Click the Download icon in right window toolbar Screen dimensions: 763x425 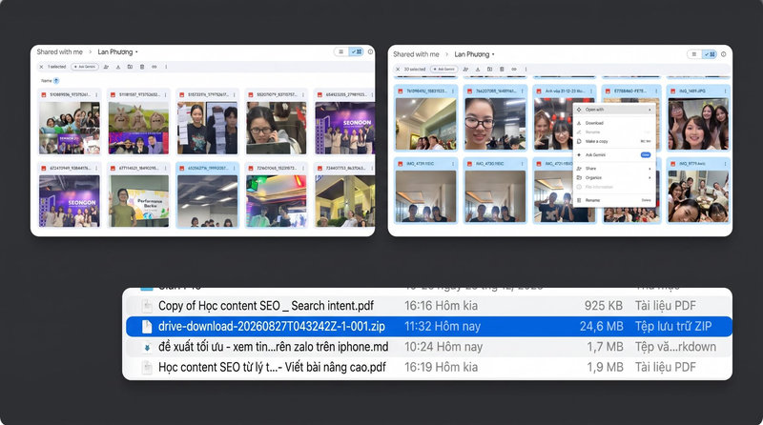coord(478,70)
